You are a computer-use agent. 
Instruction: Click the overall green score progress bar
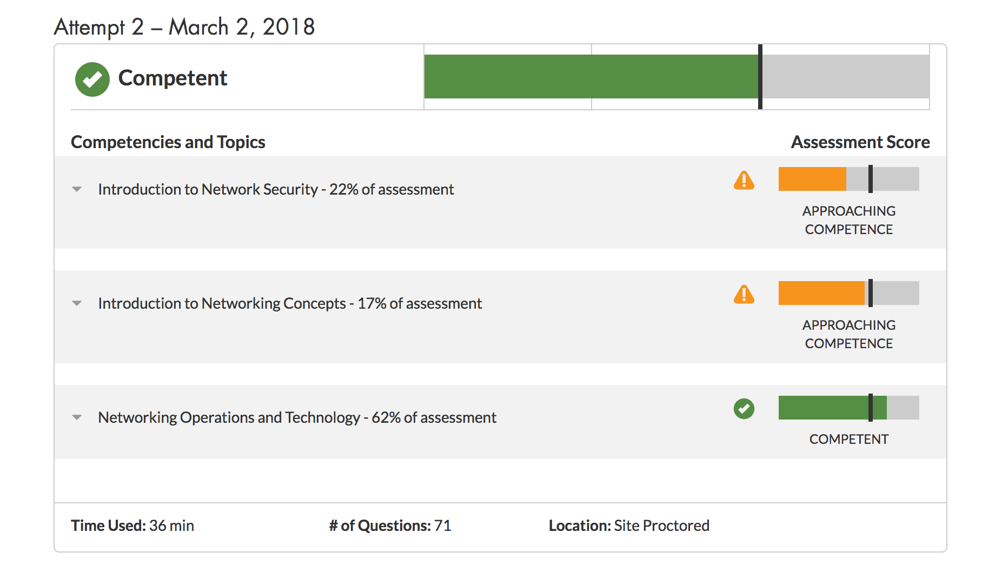[x=592, y=76]
